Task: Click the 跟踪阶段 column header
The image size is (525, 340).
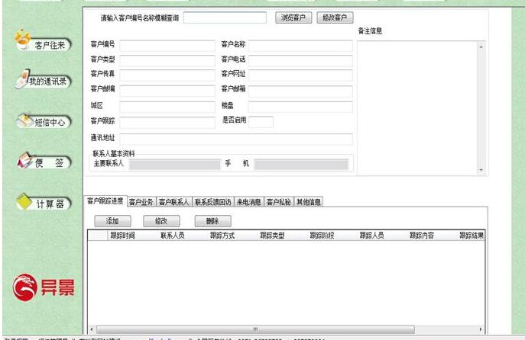Action: point(322,236)
